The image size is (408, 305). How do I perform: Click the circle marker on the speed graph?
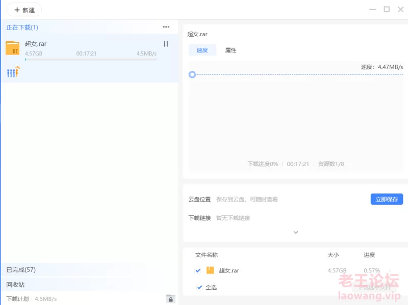(192, 74)
